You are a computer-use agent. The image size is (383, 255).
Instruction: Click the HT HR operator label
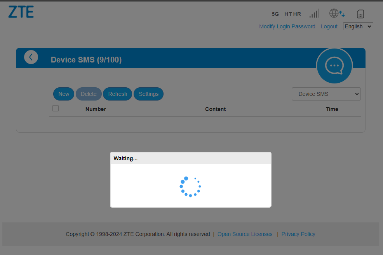click(292, 14)
